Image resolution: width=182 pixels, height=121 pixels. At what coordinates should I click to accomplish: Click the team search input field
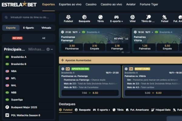[29, 17]
